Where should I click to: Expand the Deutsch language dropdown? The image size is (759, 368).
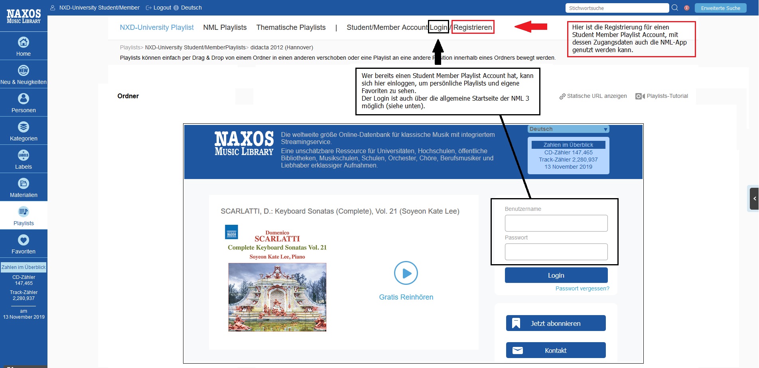(x=568, y=129)
